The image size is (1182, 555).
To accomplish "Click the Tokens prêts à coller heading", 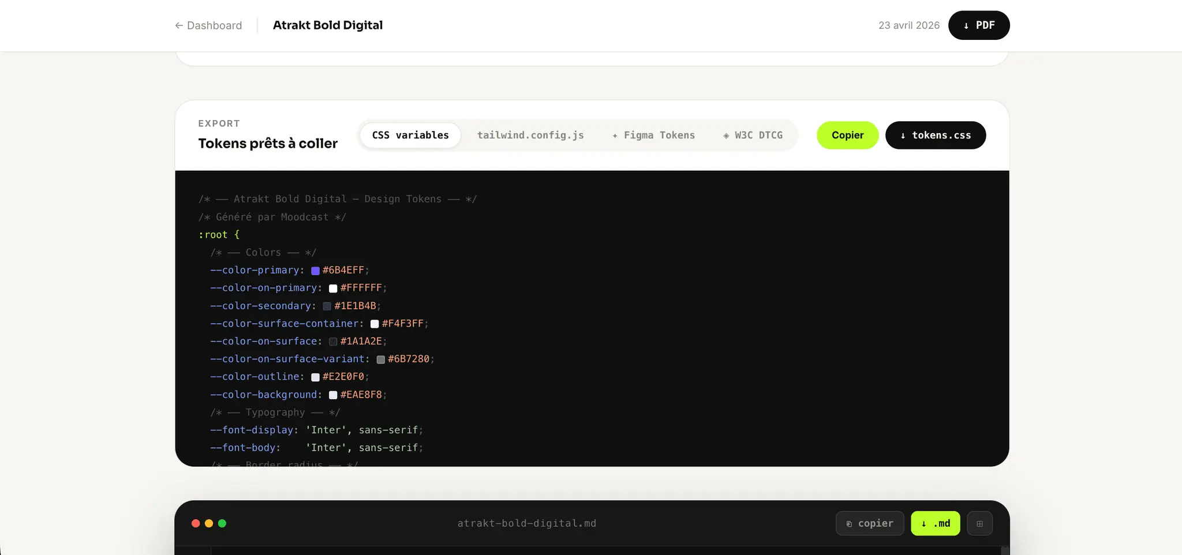I will (268, 143).
